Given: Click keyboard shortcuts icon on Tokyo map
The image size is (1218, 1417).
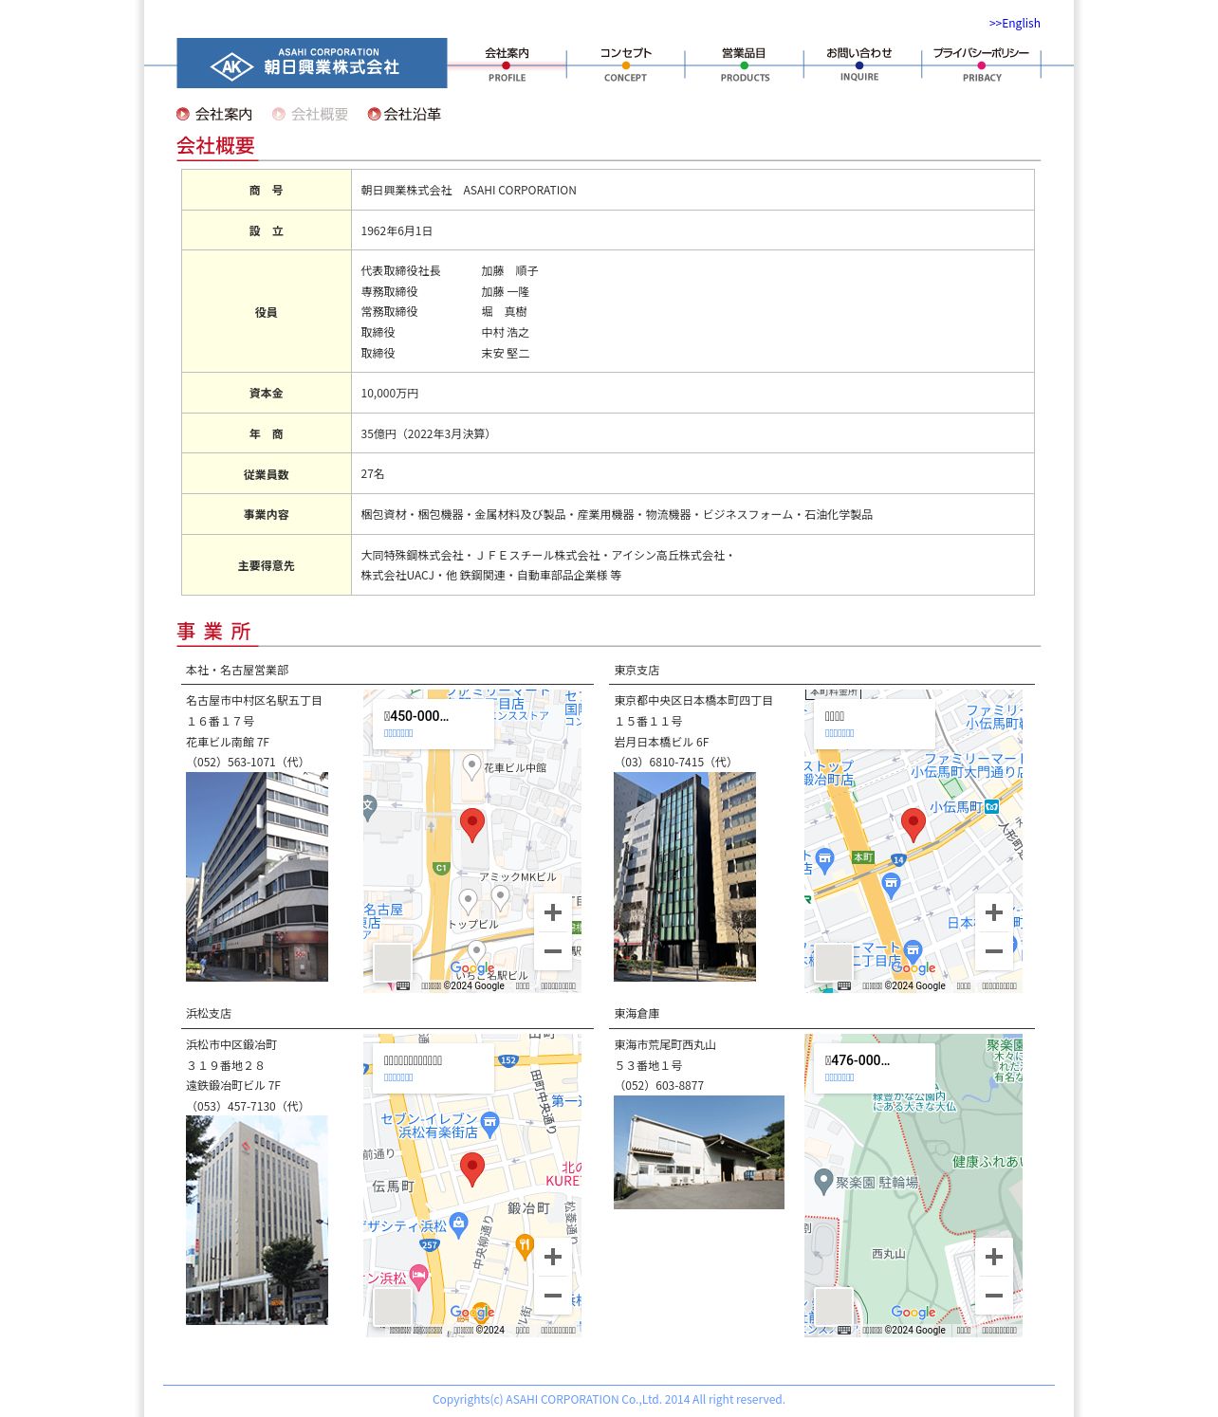Looking at the screenshot, I should pos(844,986).
